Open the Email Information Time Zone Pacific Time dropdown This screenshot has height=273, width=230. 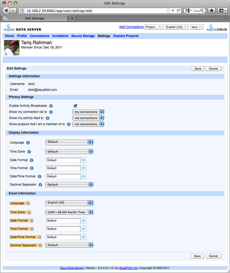69,212
